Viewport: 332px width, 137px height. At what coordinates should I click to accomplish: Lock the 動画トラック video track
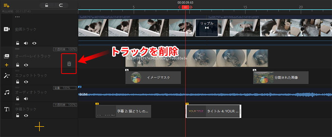point(18,43)
